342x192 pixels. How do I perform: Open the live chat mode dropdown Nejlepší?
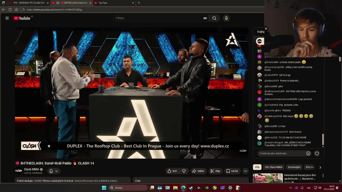(x=261, y=32)
